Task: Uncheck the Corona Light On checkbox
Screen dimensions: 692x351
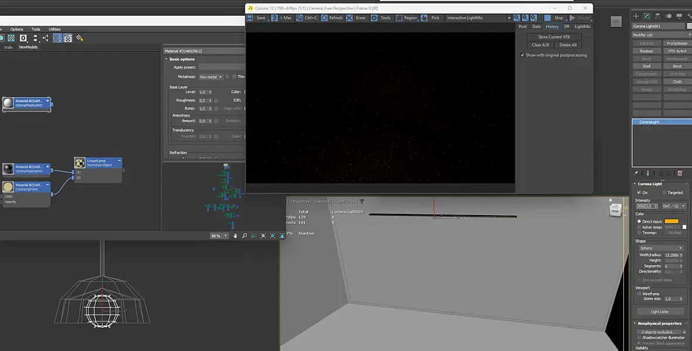Action: point(639,192)
